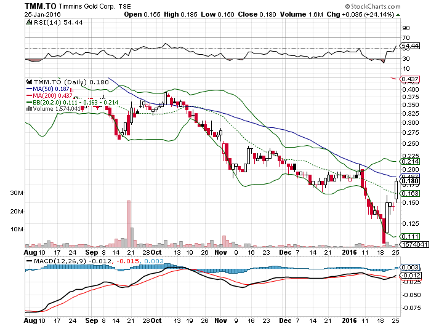Click the -0.012 MACD value tag on axis
This screenshot has width=431, height=326.
click(411, 275)
